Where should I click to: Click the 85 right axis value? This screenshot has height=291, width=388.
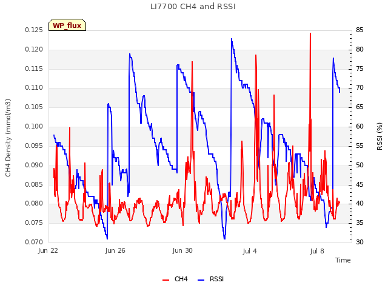point(360,30)
